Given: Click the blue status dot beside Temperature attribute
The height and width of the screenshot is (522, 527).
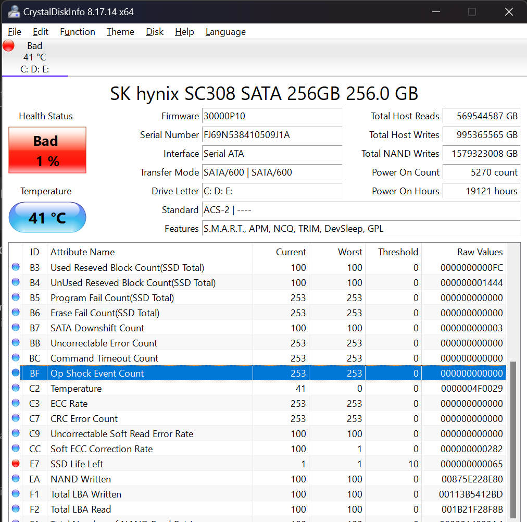Looking at the screenshot, I should [x=16, y=388].
